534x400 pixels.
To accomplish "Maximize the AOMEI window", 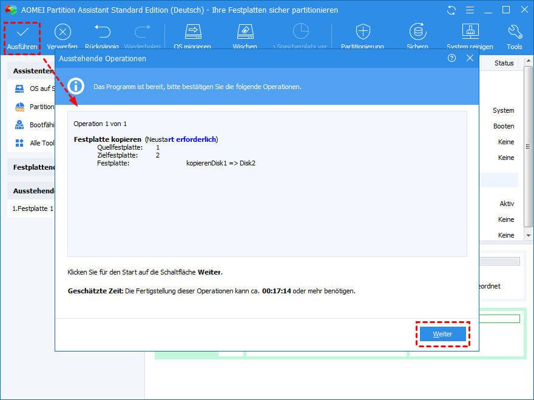I will pos(506,10).
